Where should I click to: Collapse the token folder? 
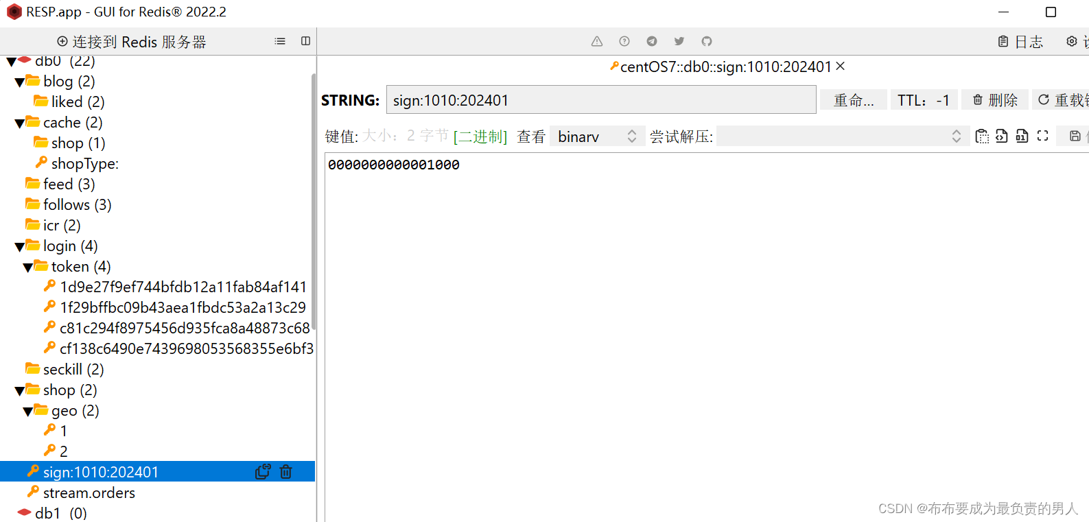point(27,268)
